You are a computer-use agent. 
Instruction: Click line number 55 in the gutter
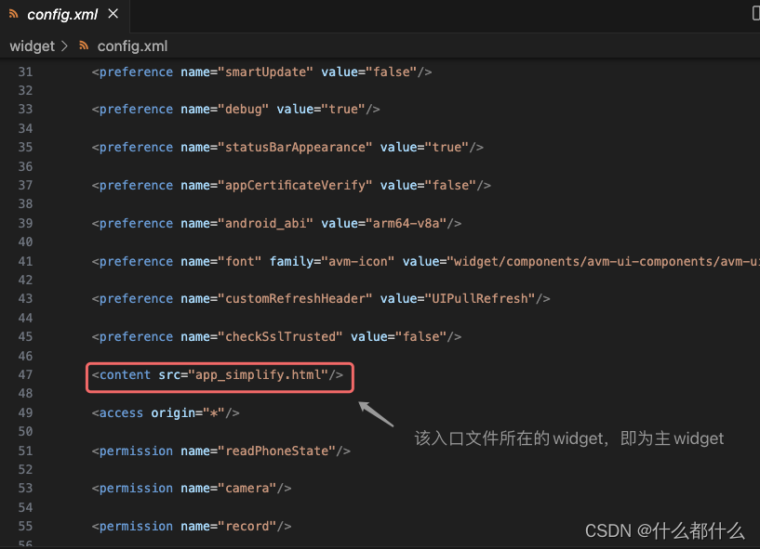26,527
